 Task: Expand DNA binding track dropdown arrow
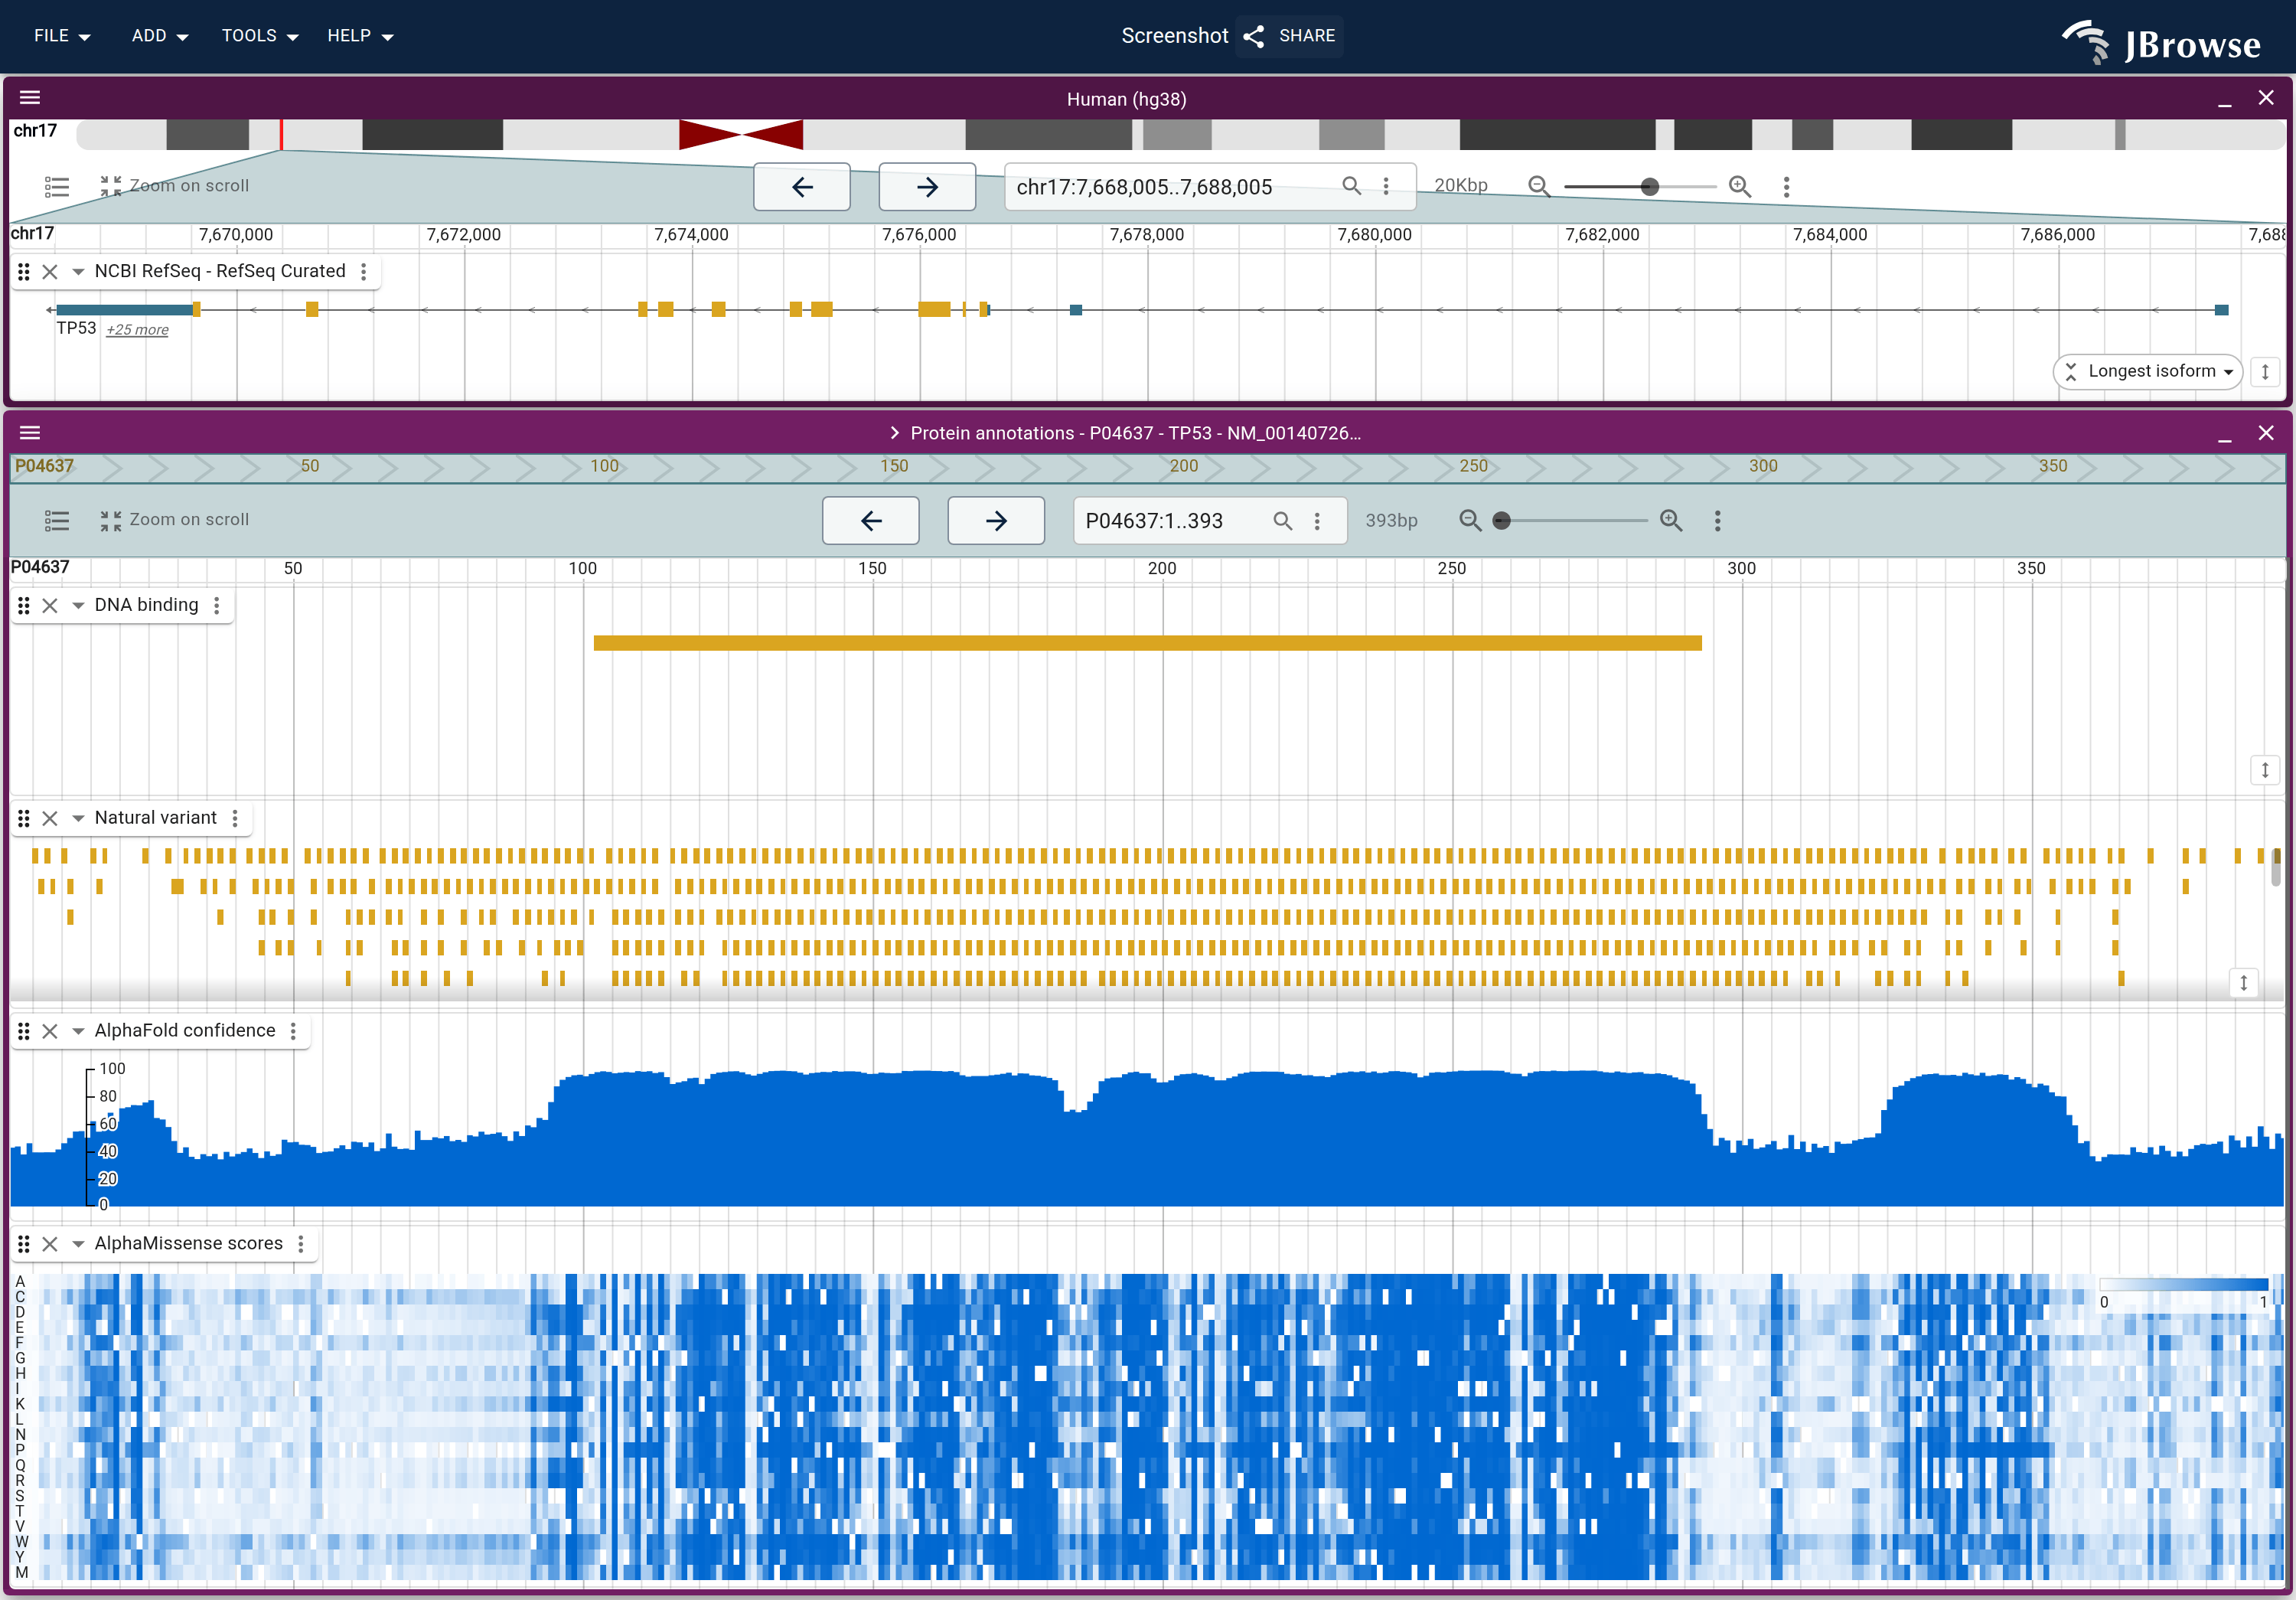[78, 605]
